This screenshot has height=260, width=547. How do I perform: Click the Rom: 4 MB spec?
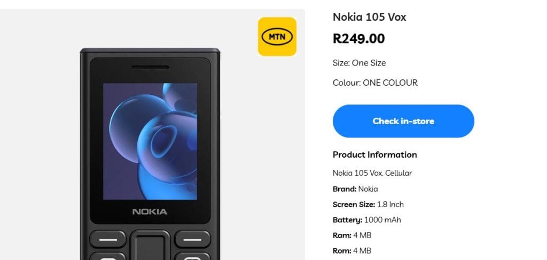coord(351,250)
